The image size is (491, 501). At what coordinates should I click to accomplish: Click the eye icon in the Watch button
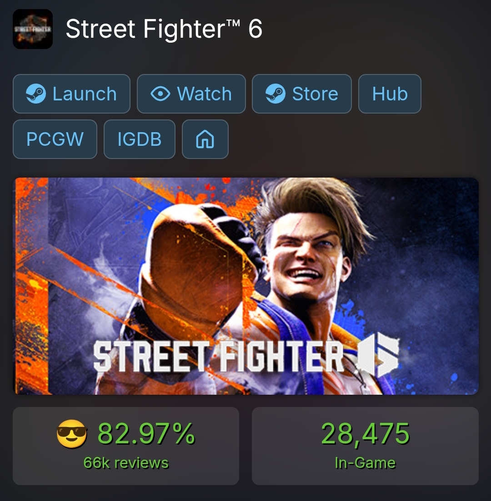pos(160,94)
